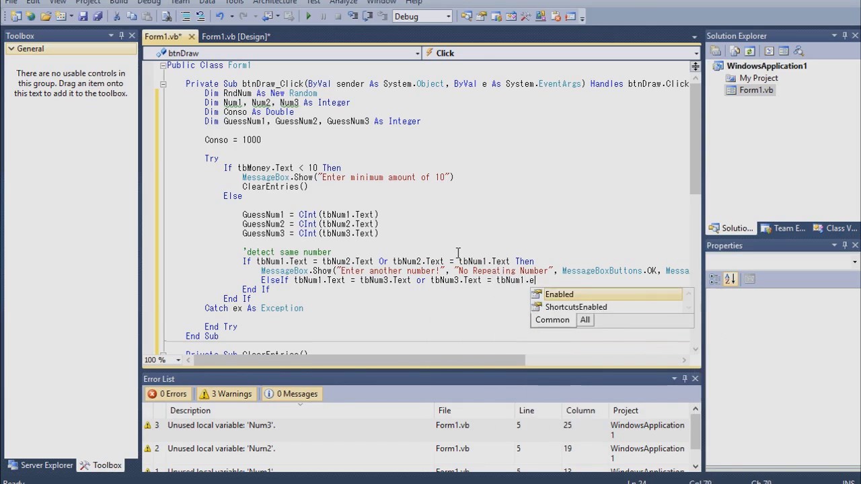Toggle auto-hide pin on Error List
Image resolution: width=861 pixels, height=484 pixels.
click(x=685, y=378)
